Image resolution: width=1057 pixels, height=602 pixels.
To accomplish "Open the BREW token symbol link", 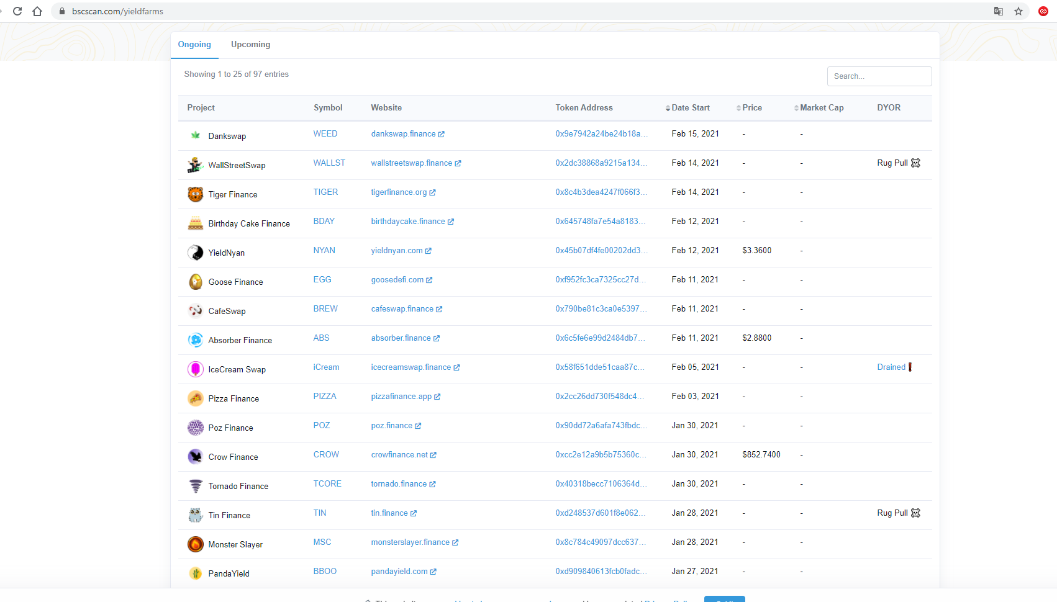I will pos(325,308).
